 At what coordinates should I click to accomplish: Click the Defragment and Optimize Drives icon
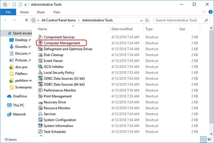pos(40,49)
